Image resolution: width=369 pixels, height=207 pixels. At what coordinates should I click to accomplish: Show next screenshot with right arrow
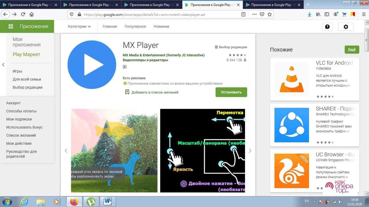(x=250, y=151)
